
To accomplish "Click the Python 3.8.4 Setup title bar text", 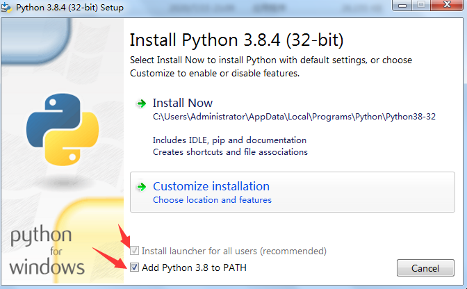I will pyautogui.click(x=69, y=8).
